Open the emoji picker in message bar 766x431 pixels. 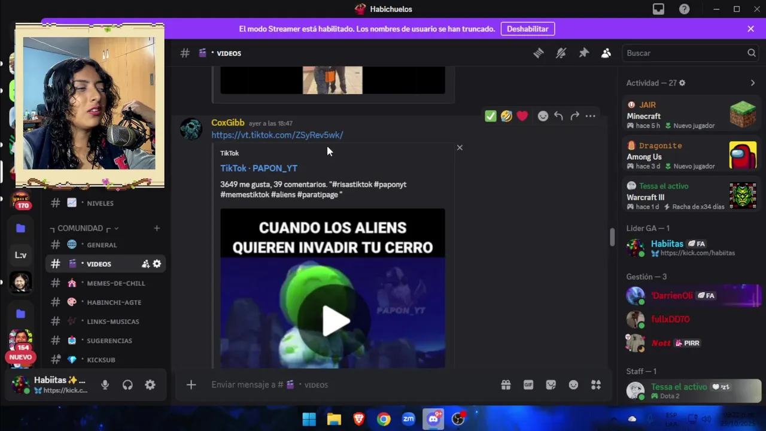(573, 385)
